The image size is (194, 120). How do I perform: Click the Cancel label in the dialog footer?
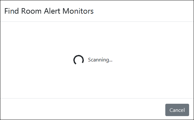point(177,110)
